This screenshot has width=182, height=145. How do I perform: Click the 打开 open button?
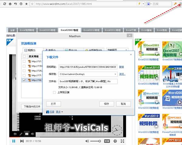click(x=53, y=104)
